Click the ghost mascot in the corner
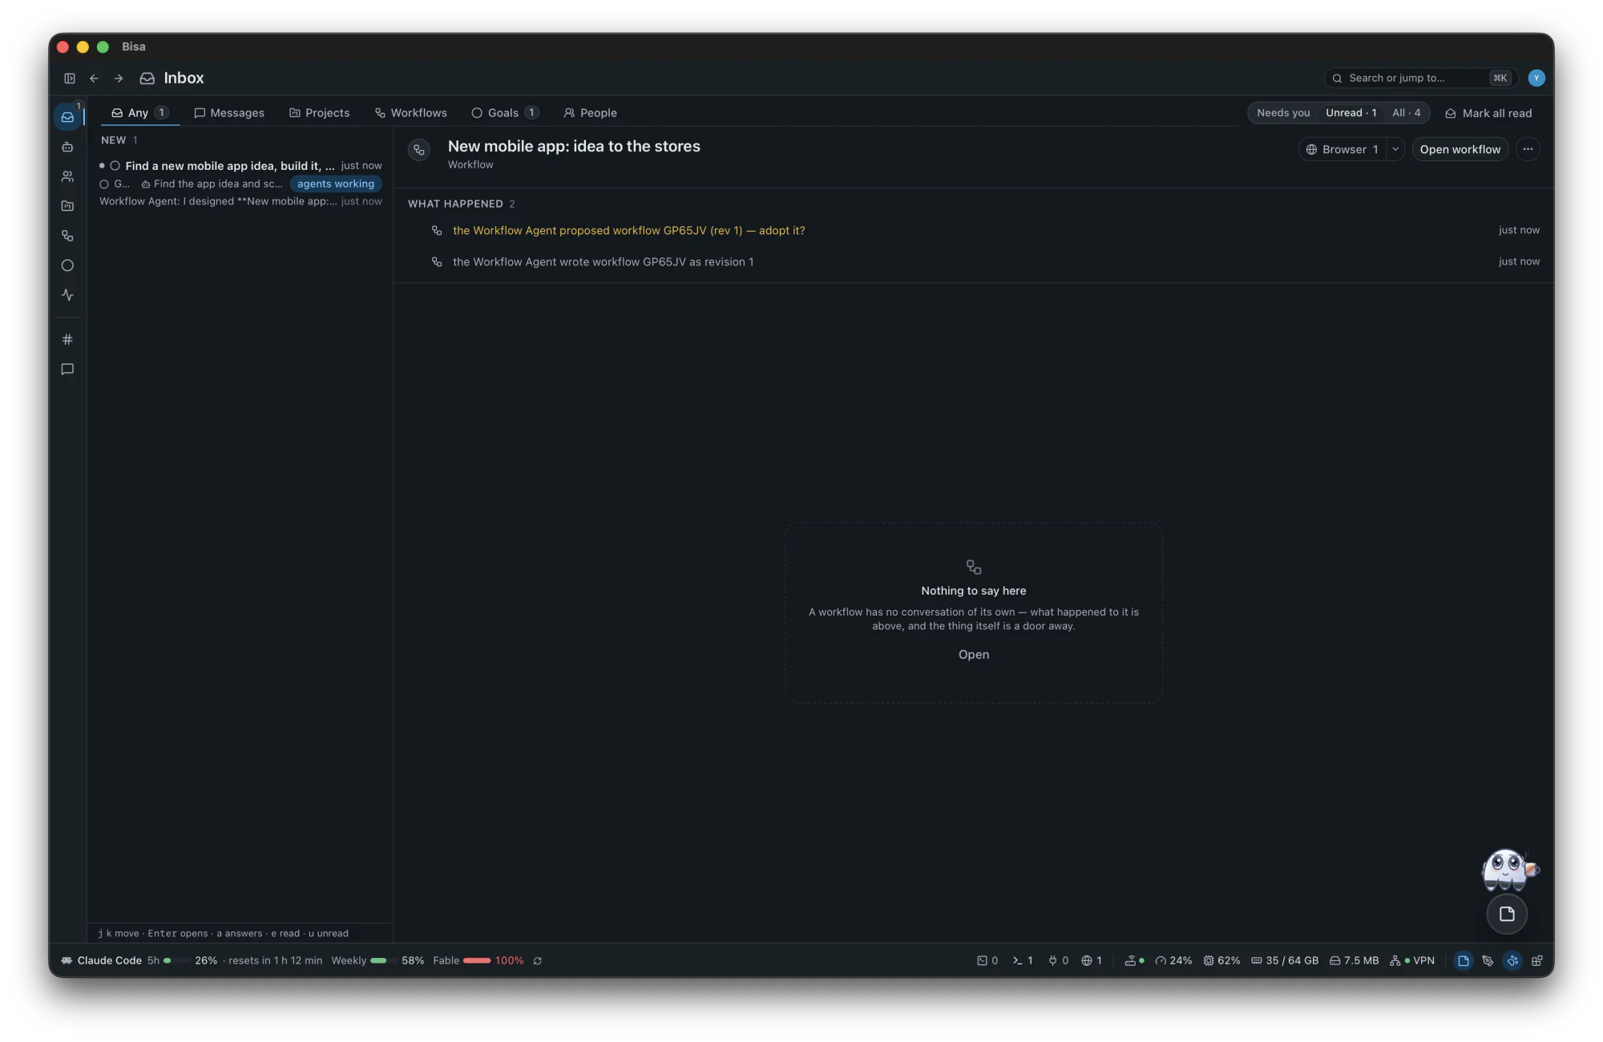The image size is (1603, 1042). click(1508, 870)
